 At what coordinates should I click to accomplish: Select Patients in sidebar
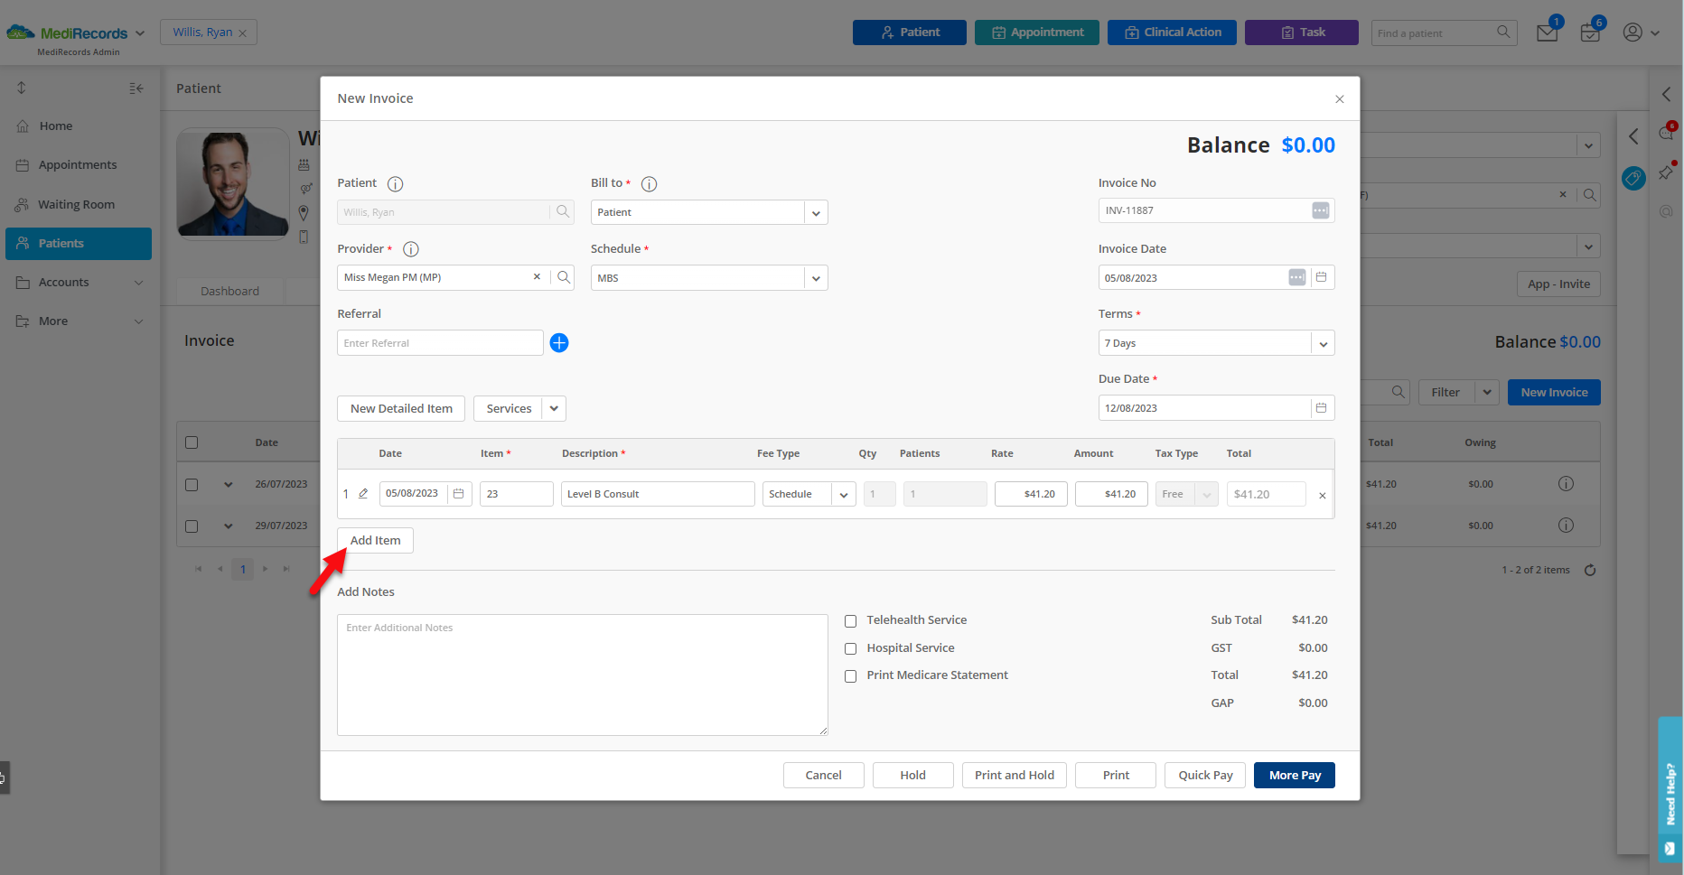pyautogui.click(x=79, y=244)
